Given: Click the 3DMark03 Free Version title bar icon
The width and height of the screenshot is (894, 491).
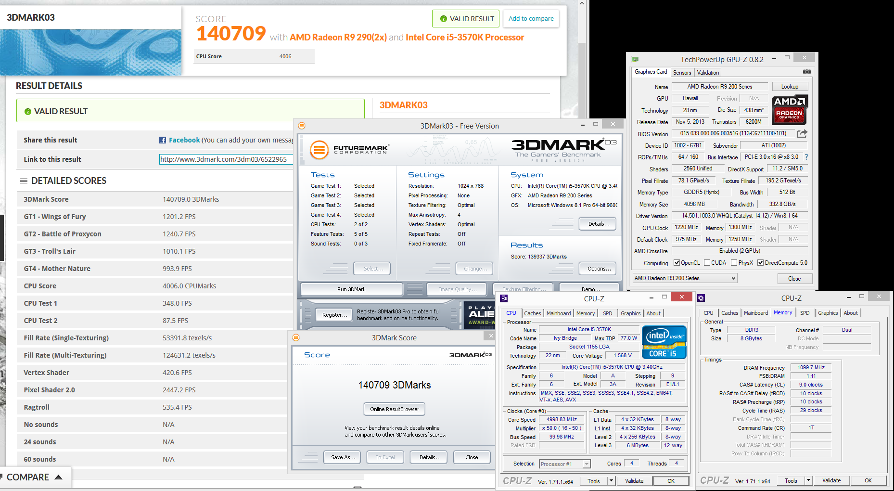Looking at the screenshot, I should 302,126.
